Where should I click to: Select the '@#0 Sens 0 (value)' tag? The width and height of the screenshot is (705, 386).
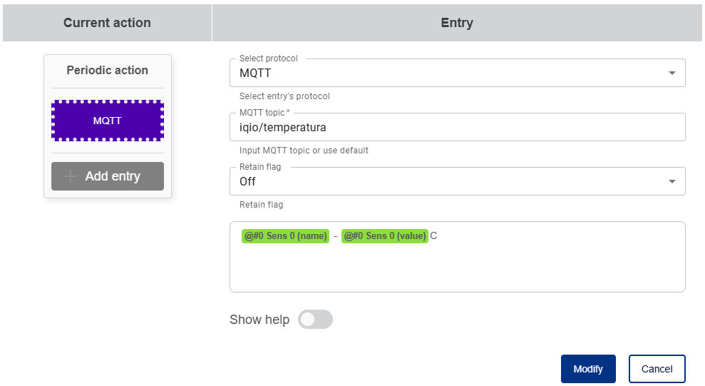click(x=385, y=236)
